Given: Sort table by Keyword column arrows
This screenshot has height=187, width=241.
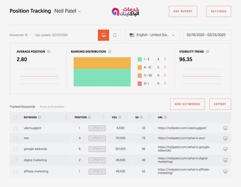Looking at the screenshot, I should 66,118.
